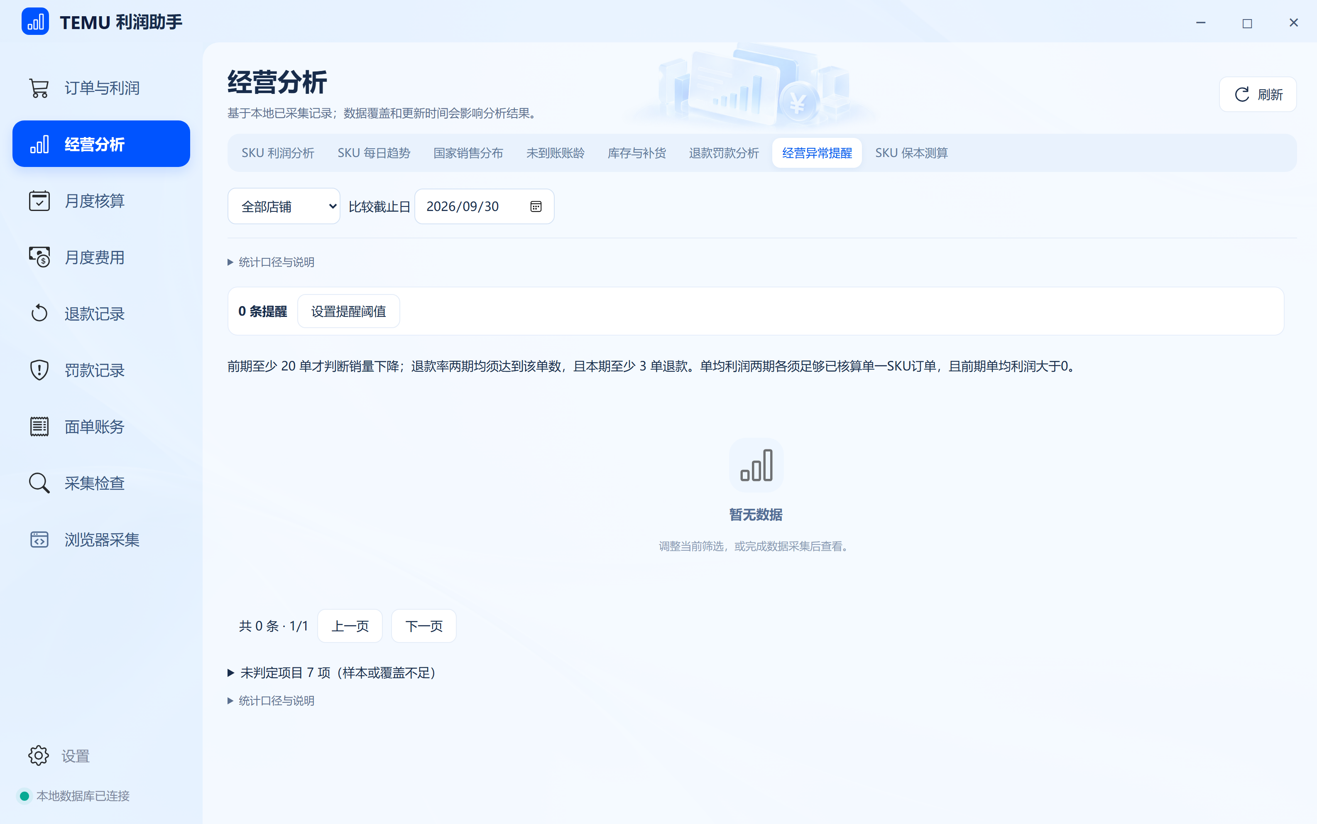The width and height of the screenshot is (1317, 824).
Task: Click the 设置提醒阈值 button
Action: click(349, 311)
